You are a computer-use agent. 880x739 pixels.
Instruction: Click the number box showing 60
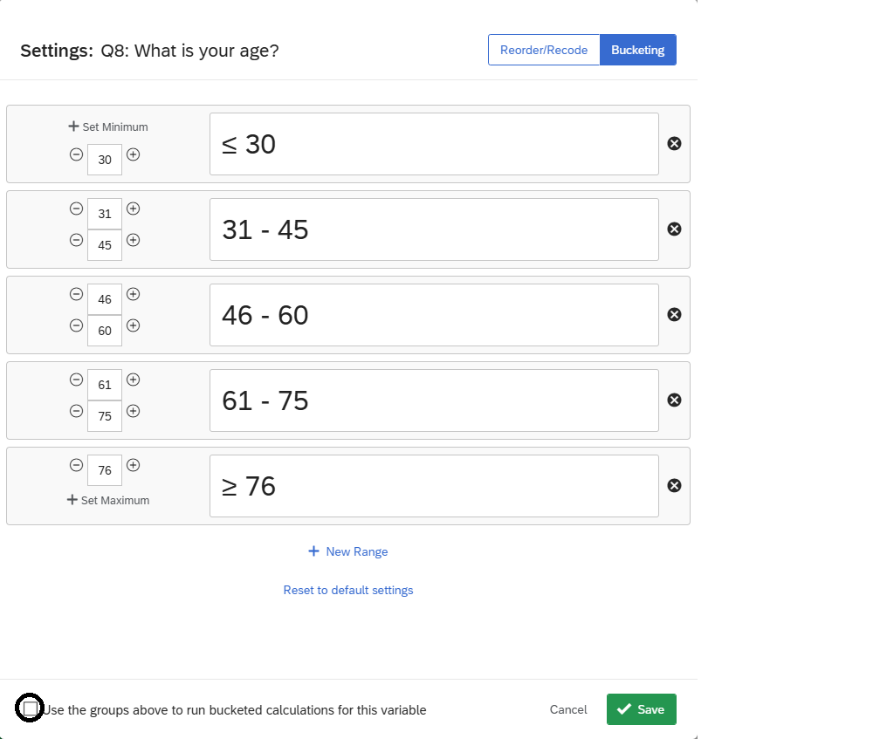[x=105, y=331]
